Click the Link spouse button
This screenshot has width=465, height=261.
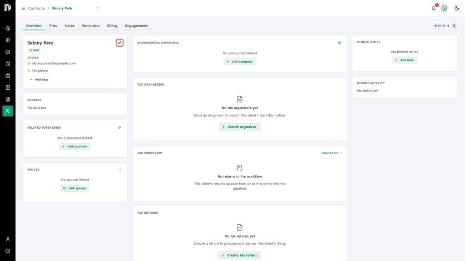(x=75, y=188)
